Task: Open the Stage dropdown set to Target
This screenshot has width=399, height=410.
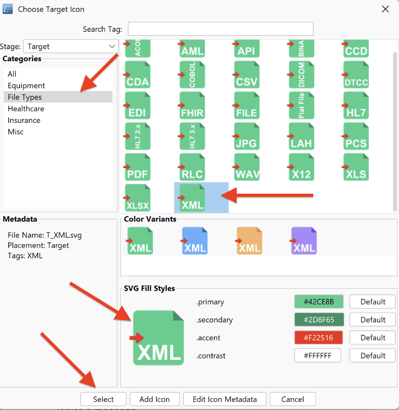Action: pos(71,46)
